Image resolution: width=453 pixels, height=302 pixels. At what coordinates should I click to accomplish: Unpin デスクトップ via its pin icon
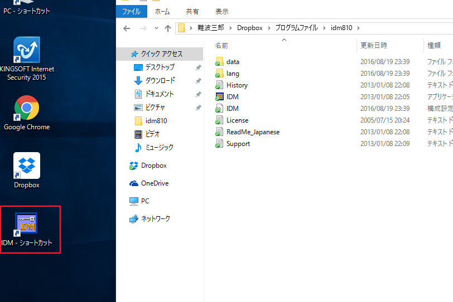(198, 67)
